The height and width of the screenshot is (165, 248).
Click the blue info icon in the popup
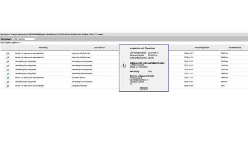(124, 66)
